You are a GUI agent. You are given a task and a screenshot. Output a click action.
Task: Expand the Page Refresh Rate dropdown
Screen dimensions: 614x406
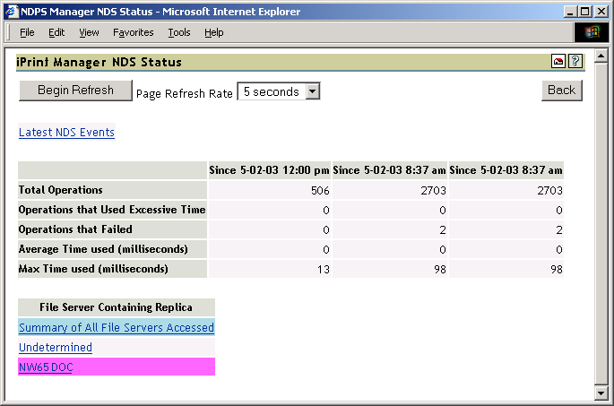(312, 91)
